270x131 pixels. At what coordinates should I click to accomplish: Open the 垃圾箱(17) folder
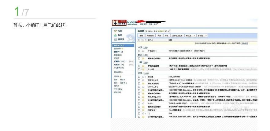pyautogui.click(x=119, y=65)
